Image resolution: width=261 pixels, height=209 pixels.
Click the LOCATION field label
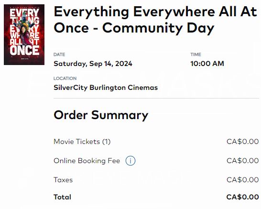pyautogui.click(x=65, y=78)
